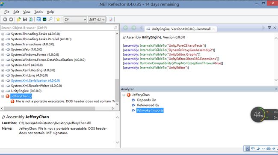
Task: Click the save floppy disk icon
Action: [x=25, y=19]
